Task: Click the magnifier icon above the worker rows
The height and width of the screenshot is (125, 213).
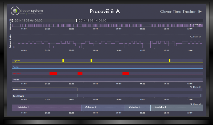Action: coord(191,87)
